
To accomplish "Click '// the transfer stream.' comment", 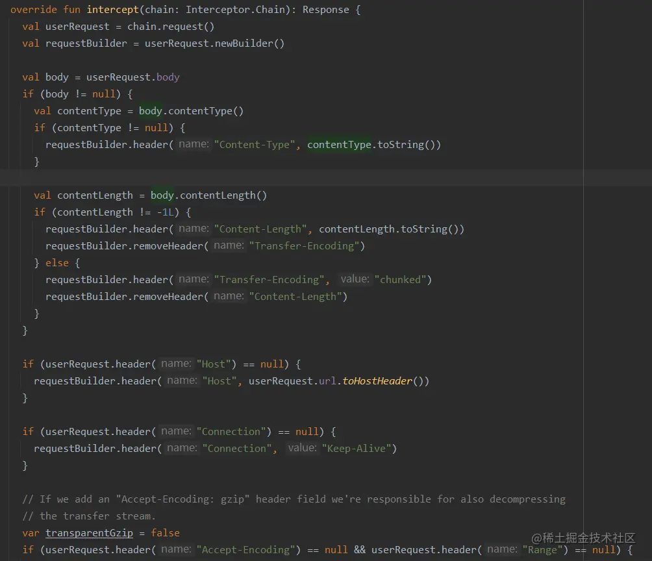I will [x=89, y=516].
